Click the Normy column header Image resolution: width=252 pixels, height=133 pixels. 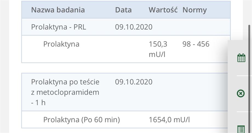(195, 10)
